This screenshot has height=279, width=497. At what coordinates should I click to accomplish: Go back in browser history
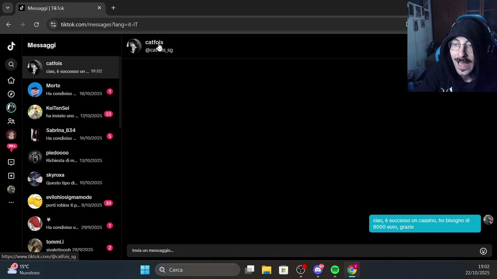point(9,24)
